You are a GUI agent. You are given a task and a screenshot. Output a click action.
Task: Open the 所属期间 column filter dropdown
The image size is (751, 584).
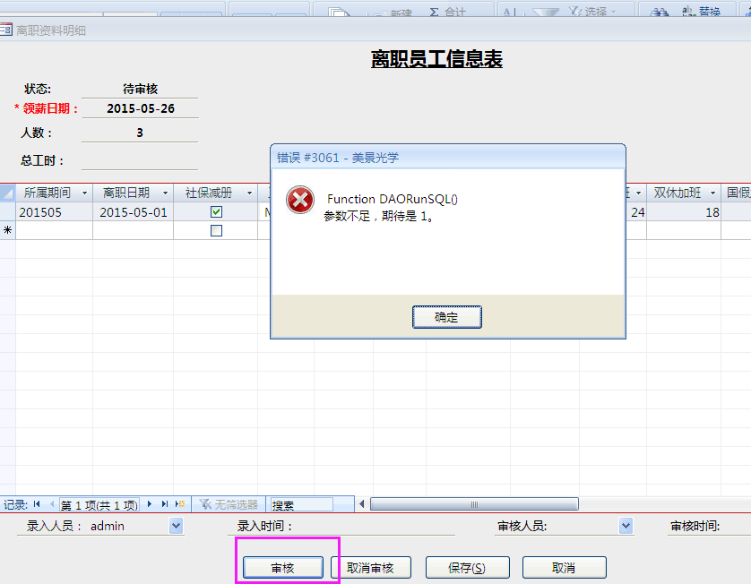[85, 193]
